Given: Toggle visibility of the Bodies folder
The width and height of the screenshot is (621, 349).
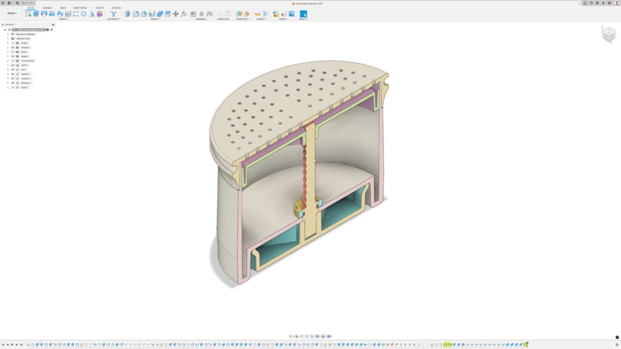Looking at the screenshot, I should [12, 56].
